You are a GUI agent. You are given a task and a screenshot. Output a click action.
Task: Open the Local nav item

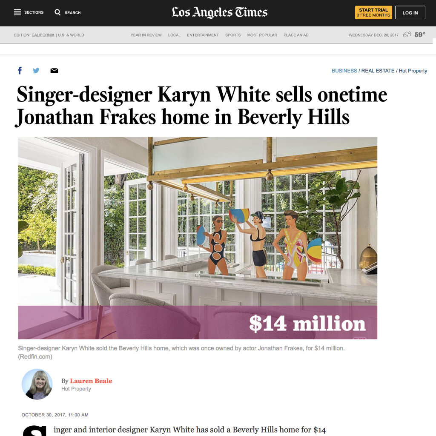tap(174, 35)
